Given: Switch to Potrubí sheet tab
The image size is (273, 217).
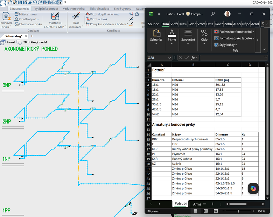Looking at the screenshot, I should point(180,204).
